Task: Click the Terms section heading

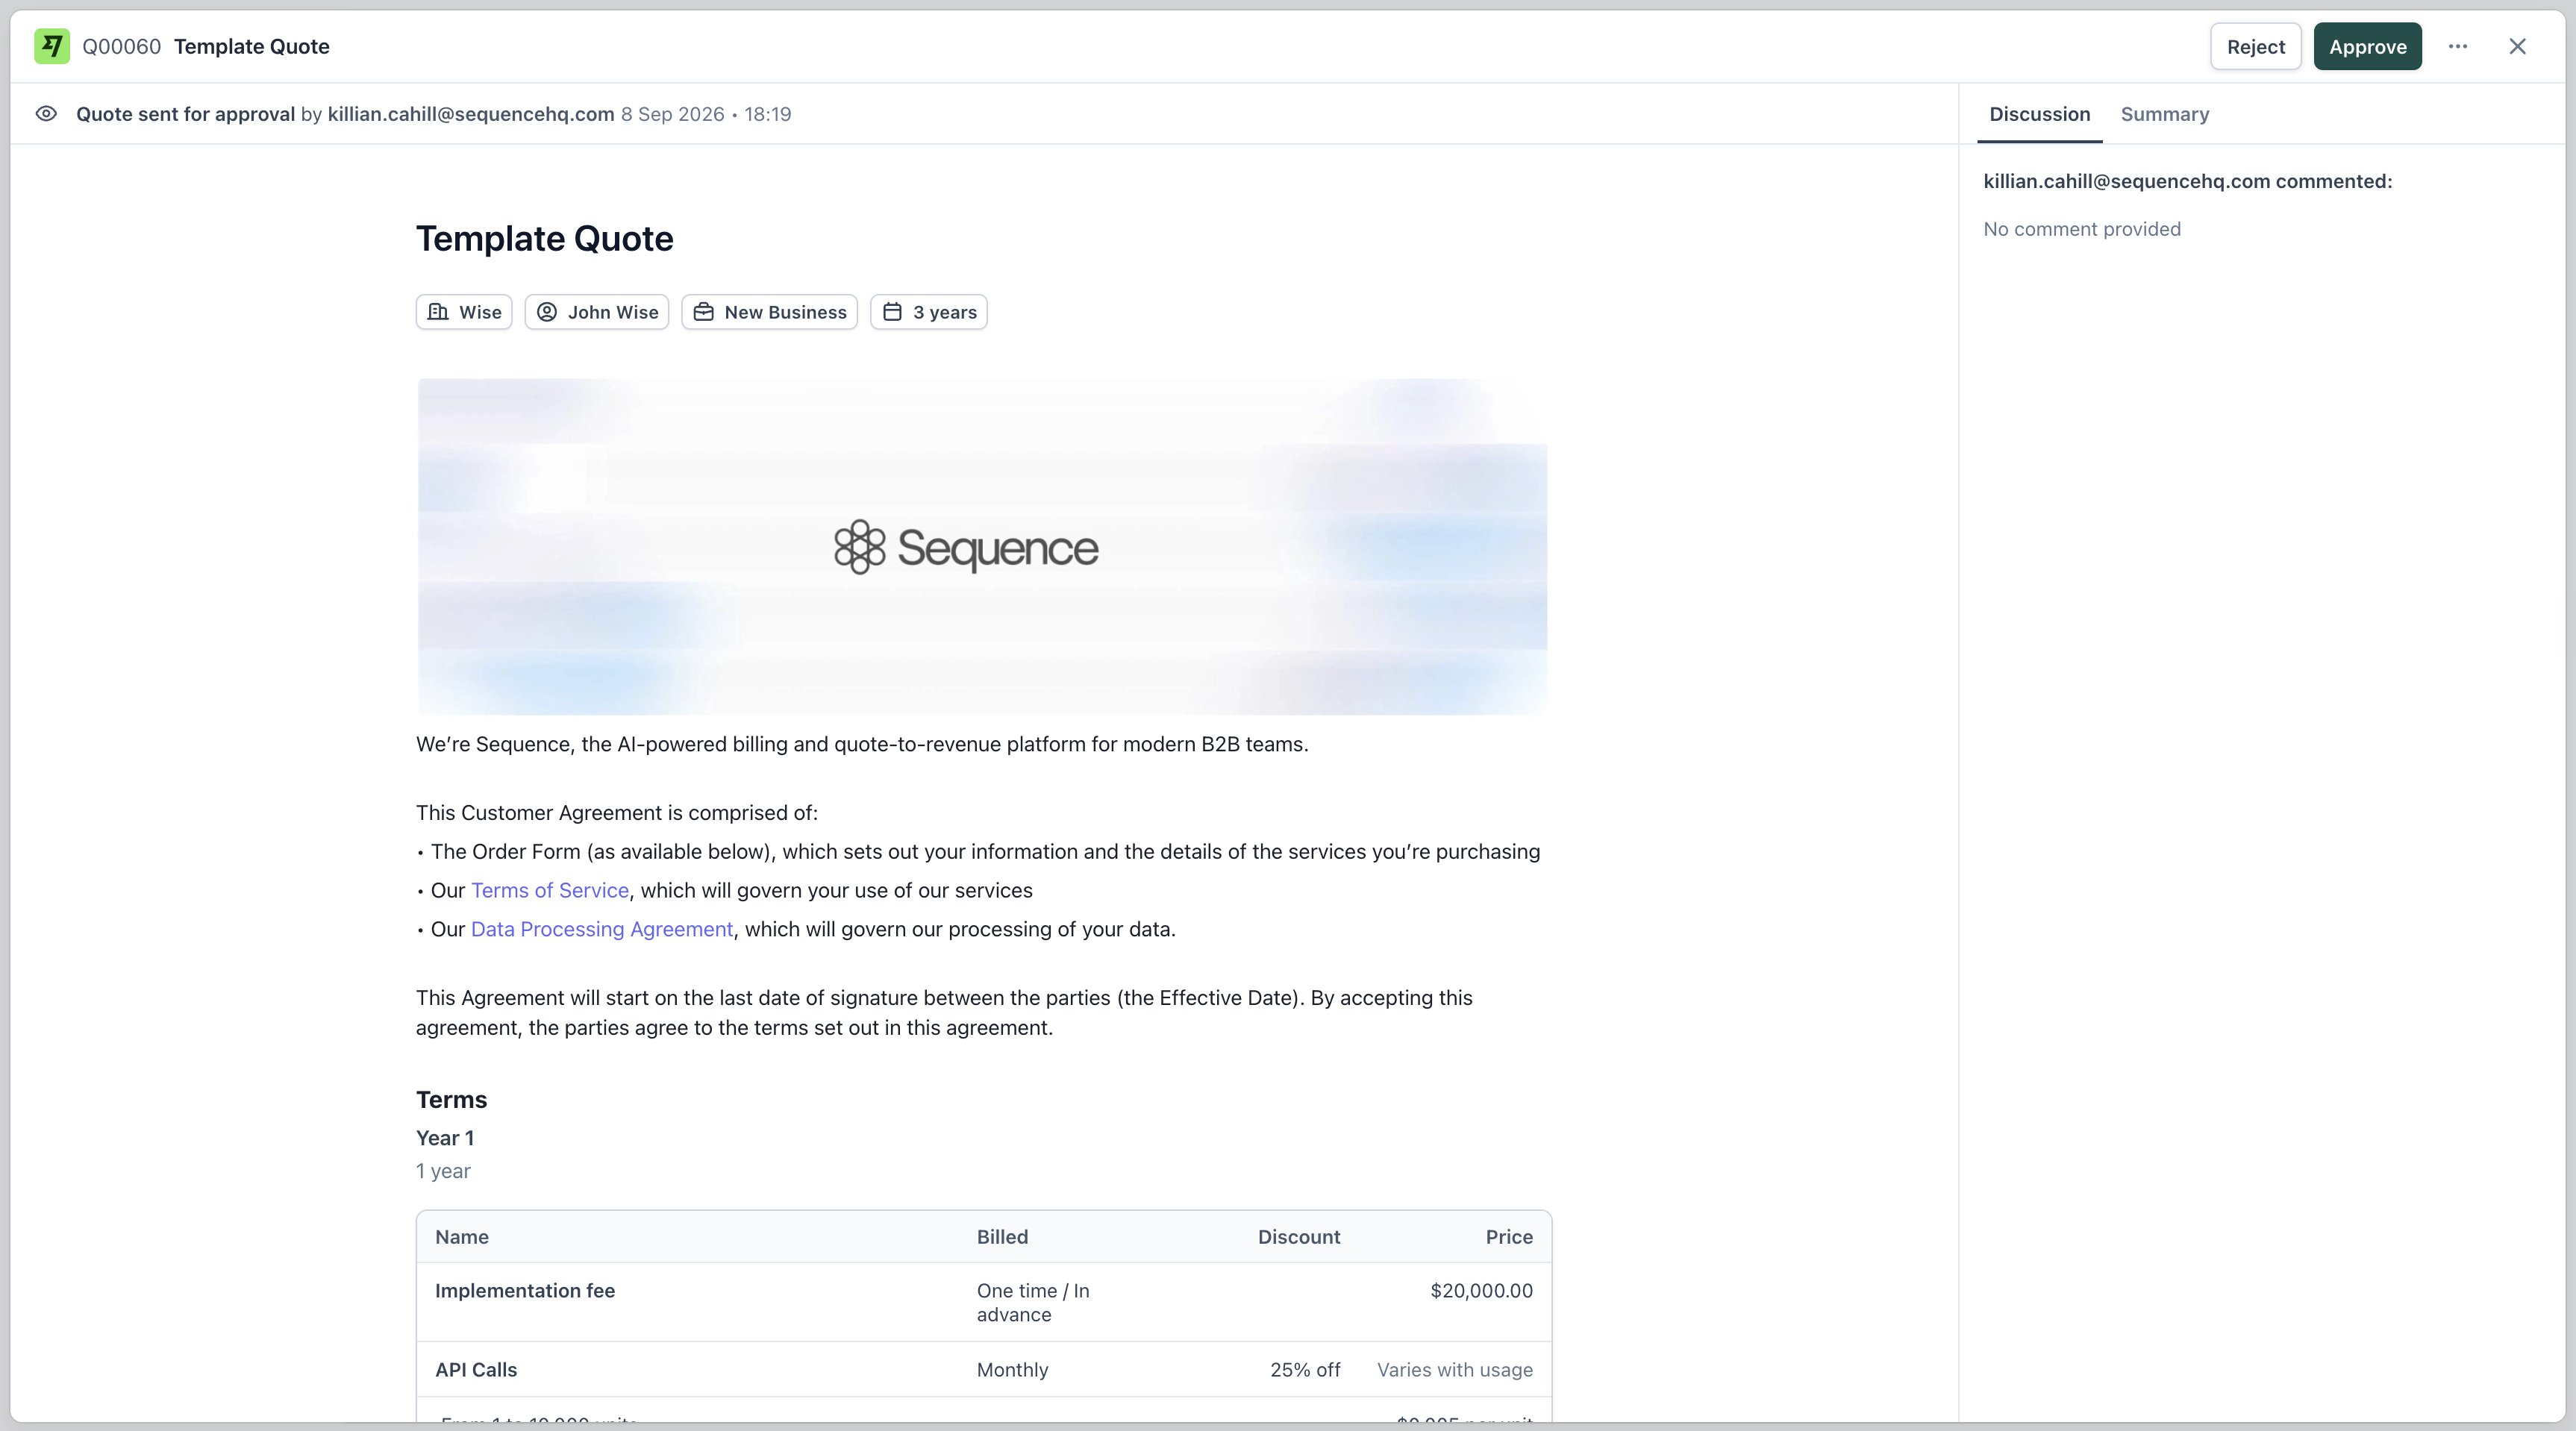Action: point(452,1100)
